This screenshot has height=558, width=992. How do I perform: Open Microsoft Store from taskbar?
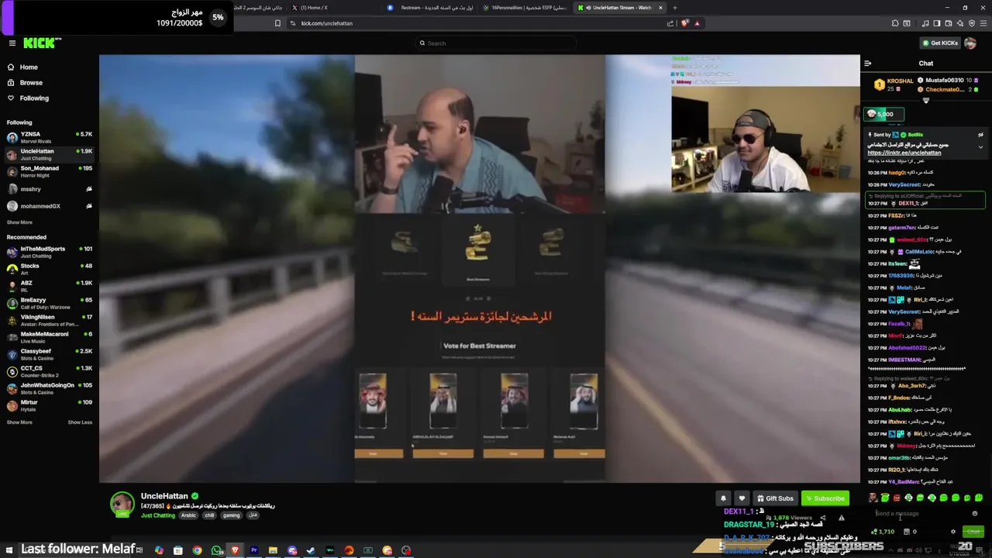coord(177,550)
